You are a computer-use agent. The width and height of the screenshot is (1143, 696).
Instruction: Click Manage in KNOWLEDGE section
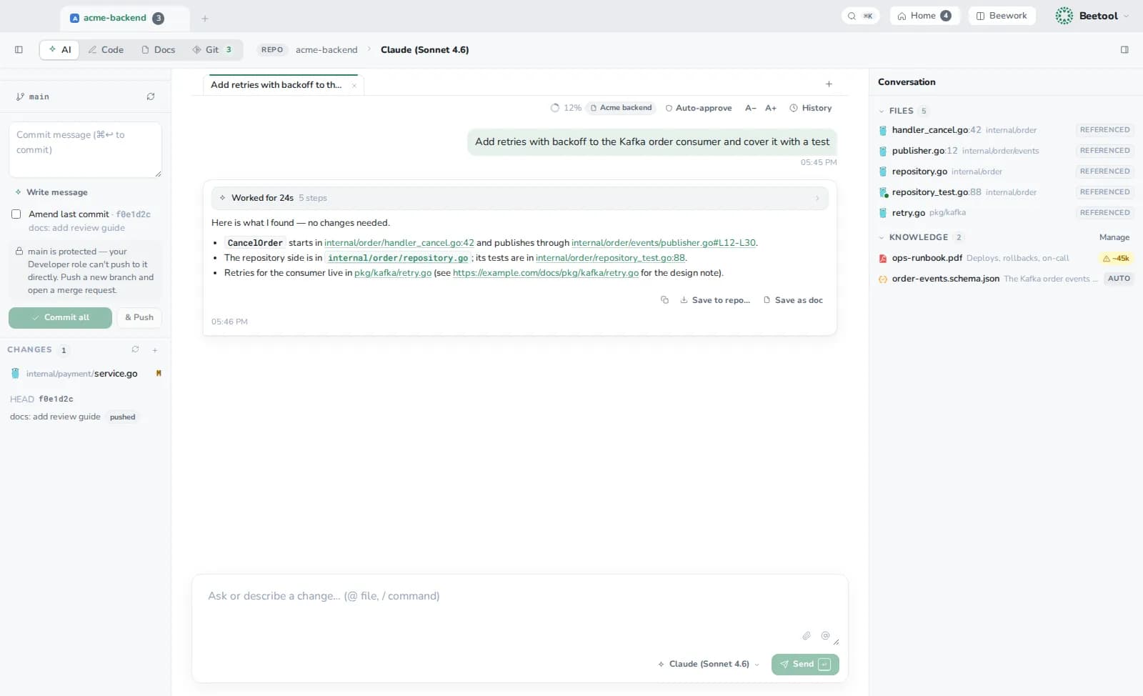[x=1114, y=237]
